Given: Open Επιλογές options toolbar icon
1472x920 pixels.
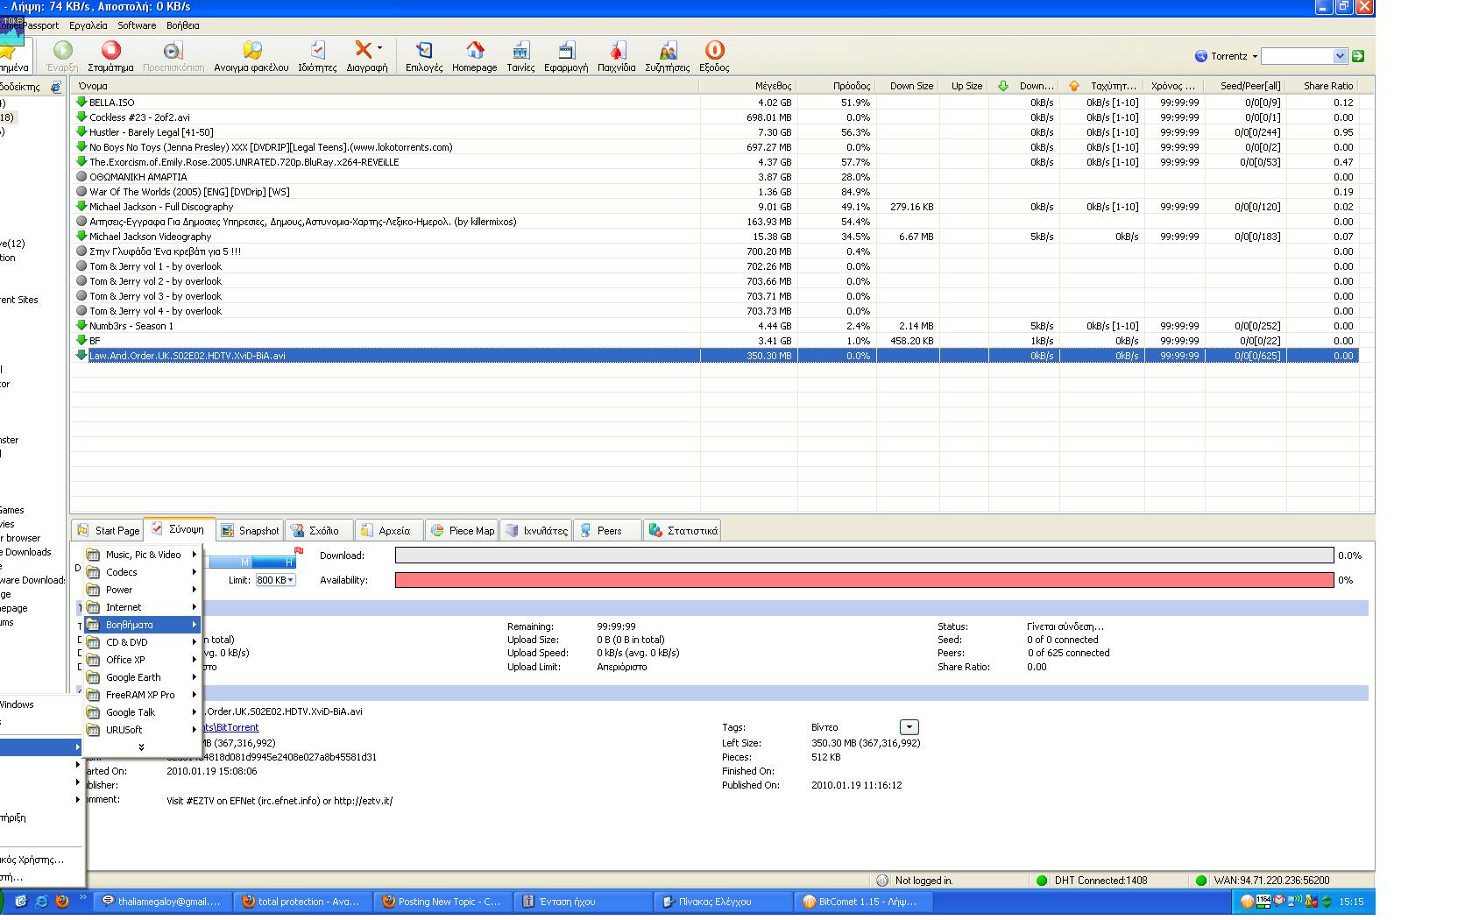Looking at the screenshot, I should 424,50.
